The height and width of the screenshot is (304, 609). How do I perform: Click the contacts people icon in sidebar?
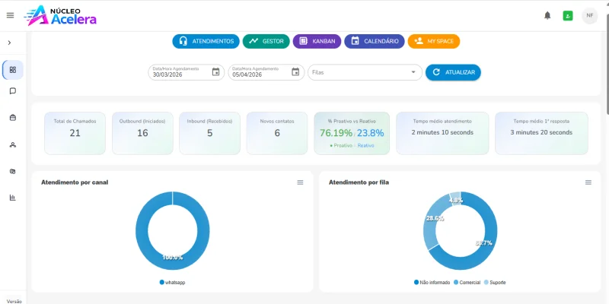[x=13, y=144]
